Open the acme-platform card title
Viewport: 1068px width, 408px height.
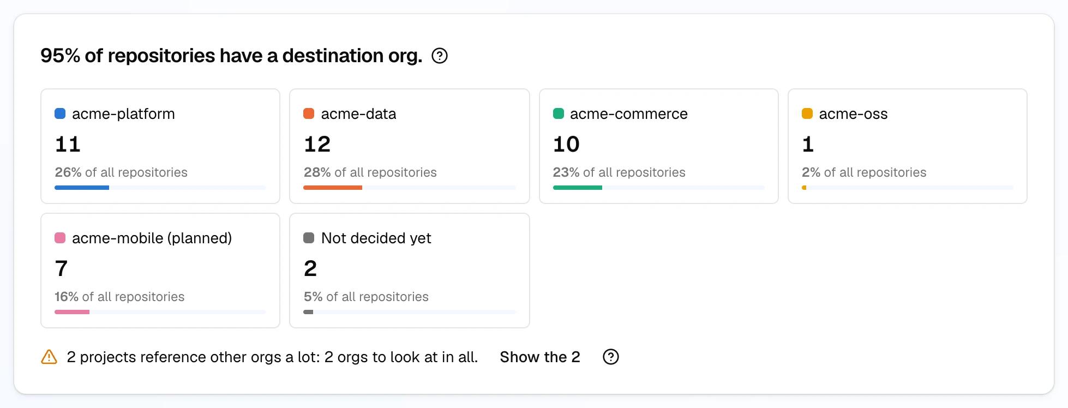pos(123,113)
